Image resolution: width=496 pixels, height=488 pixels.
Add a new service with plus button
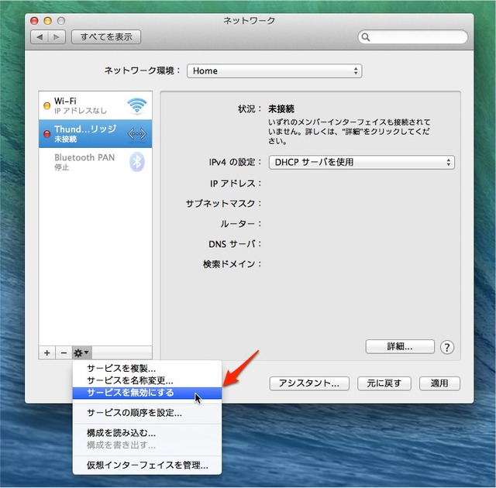[47, 352]
